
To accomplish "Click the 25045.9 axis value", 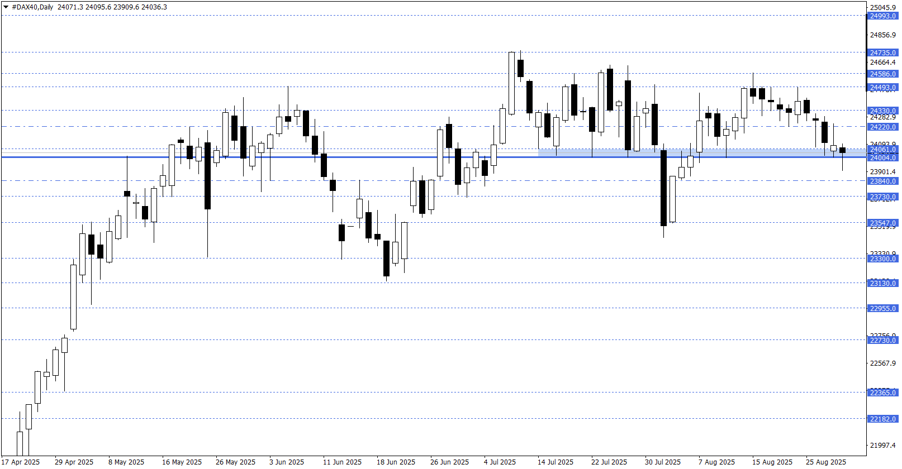I will pos(883,8).
